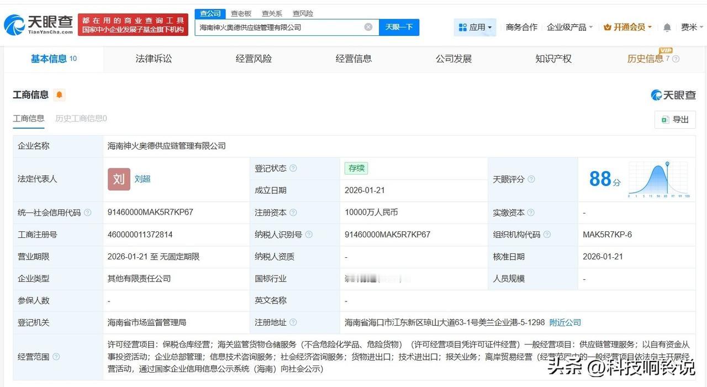Click the crown icon beside 开通会员
The height and width of the screenshot is (387, 707).
pyautogui.click(x=609, y=26)
